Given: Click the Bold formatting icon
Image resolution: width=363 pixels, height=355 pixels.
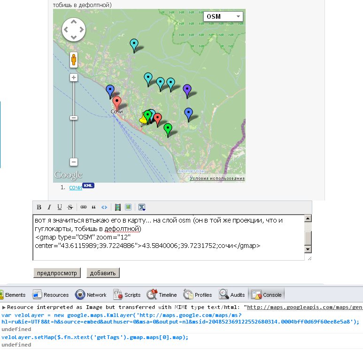Looking at the screenshot, I should pos(39,207).
